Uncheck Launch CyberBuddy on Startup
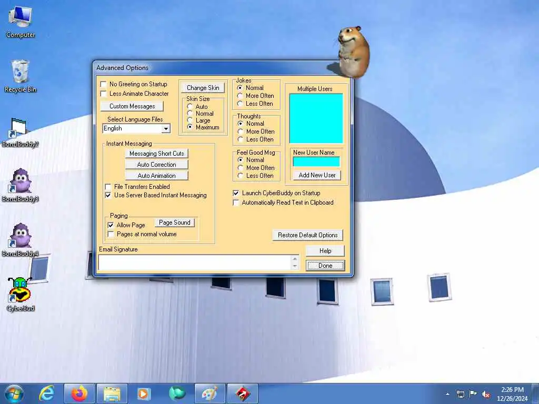The image size is (539, 404). pos(236,193)
